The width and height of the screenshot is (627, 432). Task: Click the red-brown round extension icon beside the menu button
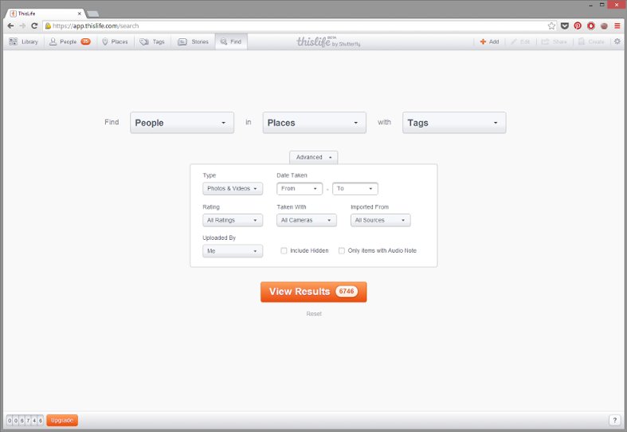[604, 26]
